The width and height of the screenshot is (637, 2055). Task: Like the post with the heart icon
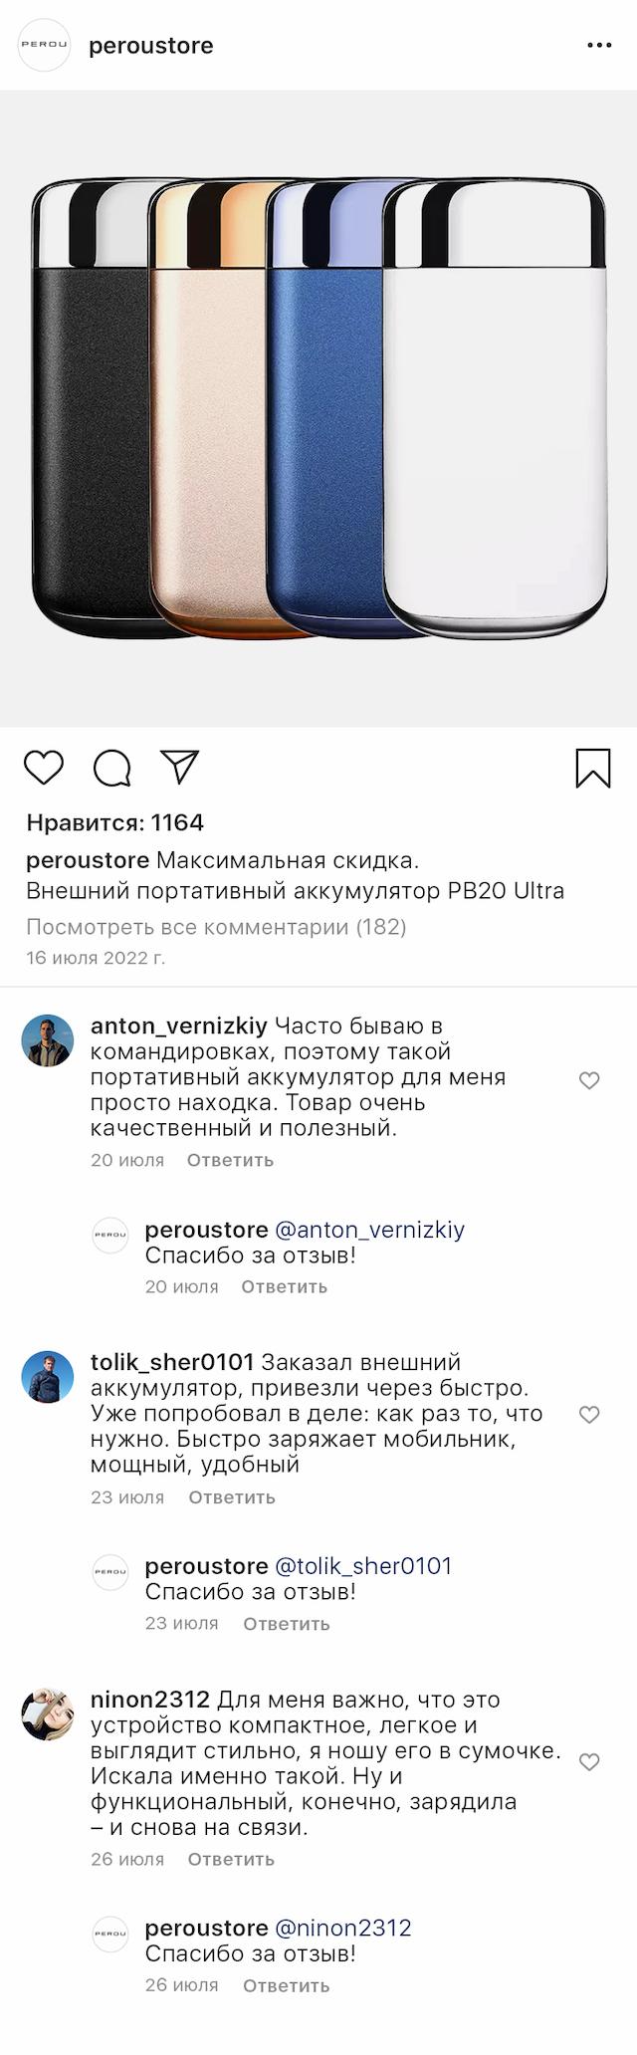44,768
